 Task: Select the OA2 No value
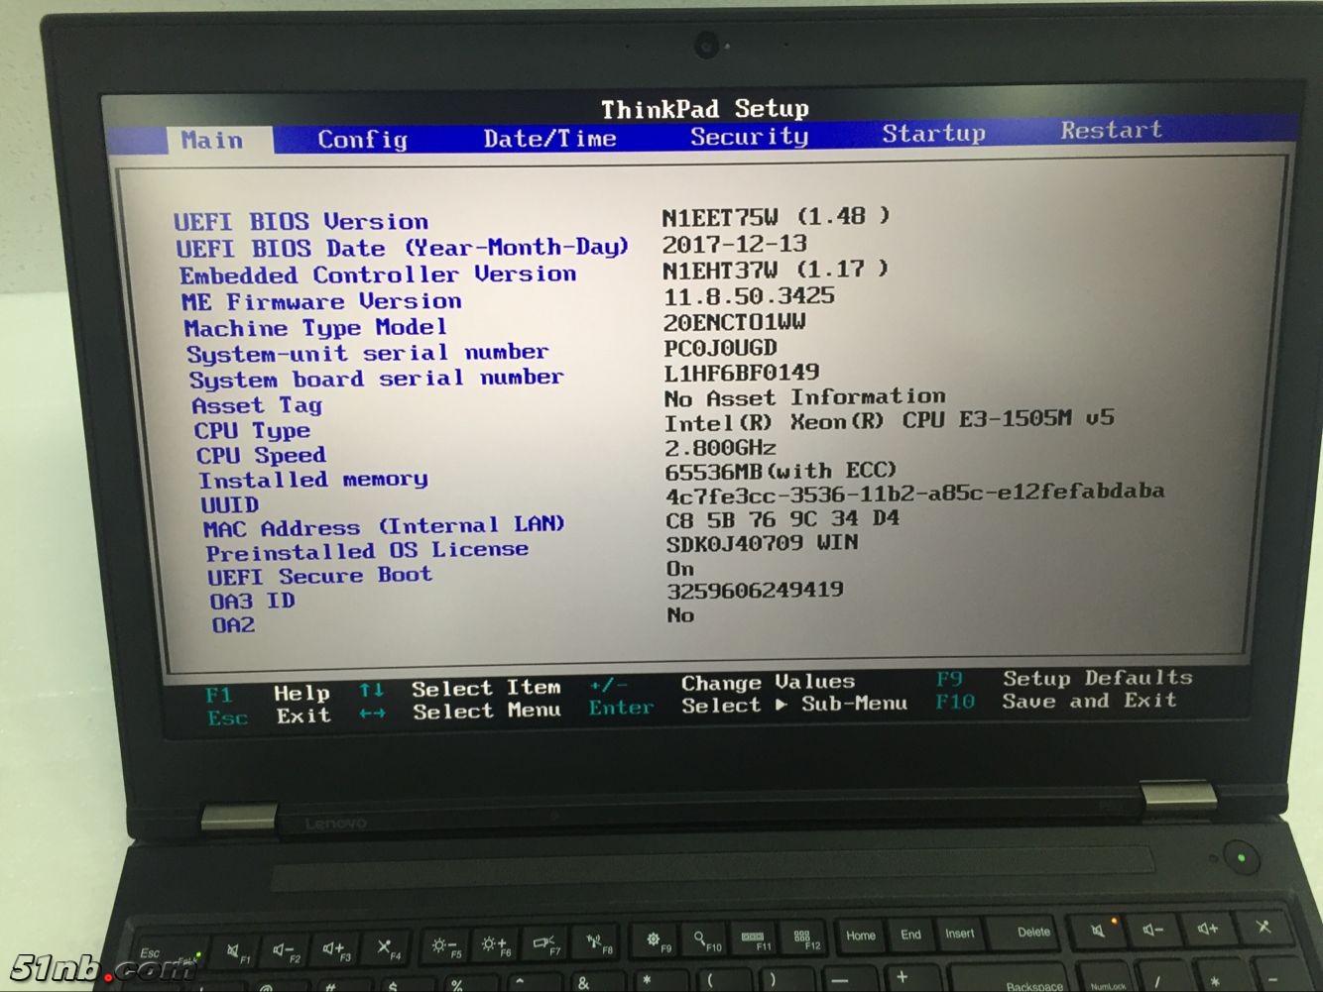pyautogui.click(x=680, y=615)
